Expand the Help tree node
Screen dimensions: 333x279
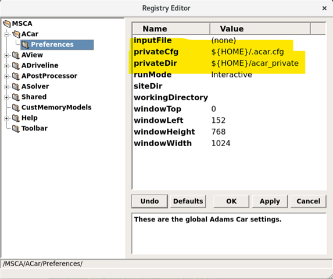(6, 118)
